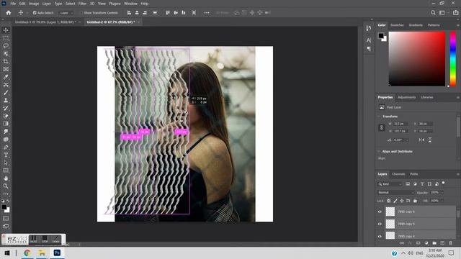The height and width of the screenshot is (259, 461).
Task: Click the Share icon at top right
Action: [456, 13]
